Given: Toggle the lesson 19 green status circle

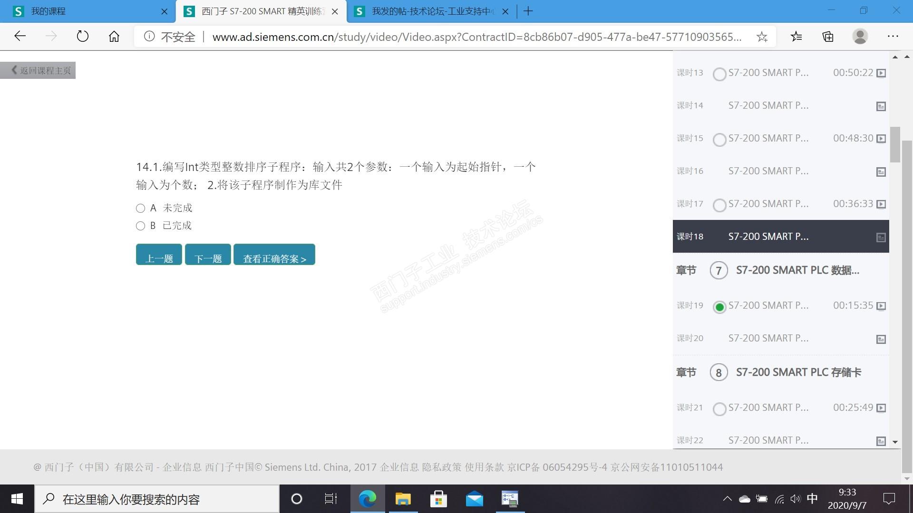Looking at the screenshot, I should pos(719,307).
